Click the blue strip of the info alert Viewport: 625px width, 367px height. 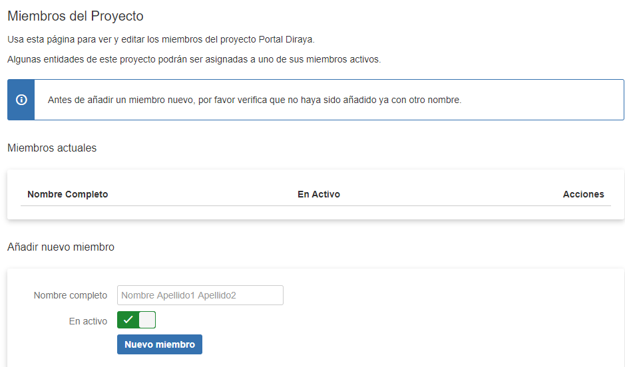coord(21,100)
